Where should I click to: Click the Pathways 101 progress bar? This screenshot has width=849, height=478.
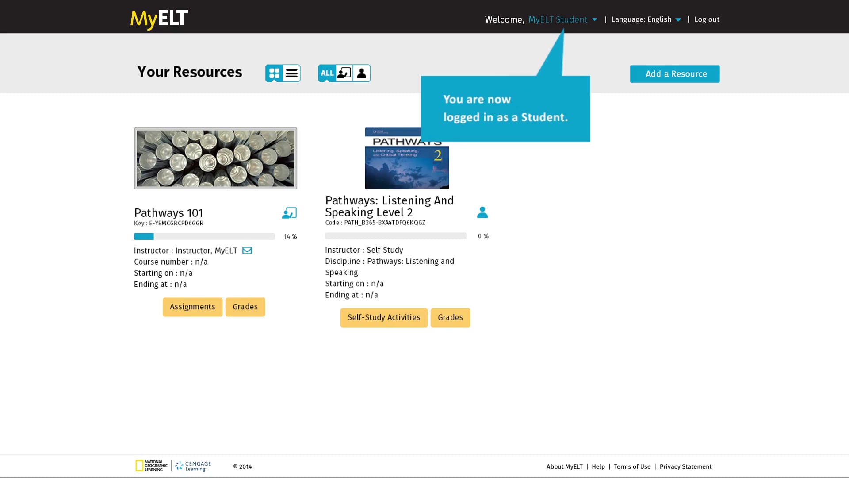click(x=204, y=237)
